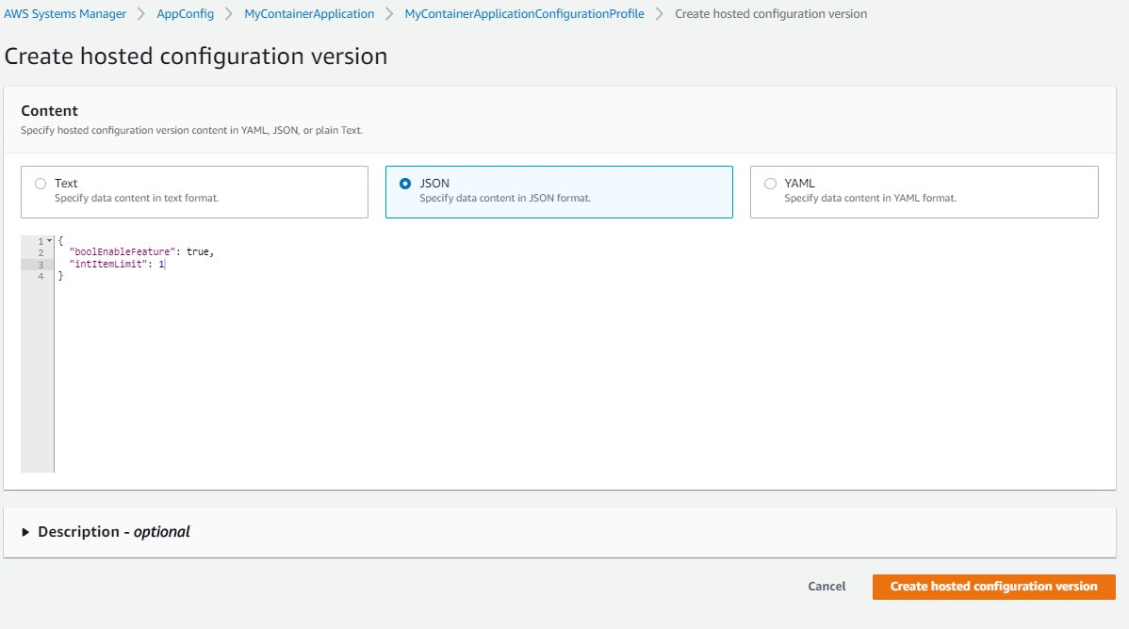Click line number 4 in the editor gutter
The height and width of the screenshot is (629, 1129).
[x=39, y=276]
